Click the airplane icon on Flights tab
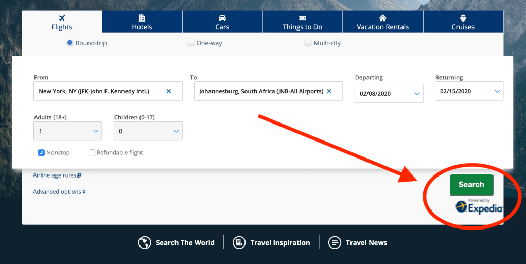This screenshot has height=264, width=526. (62, 18)
